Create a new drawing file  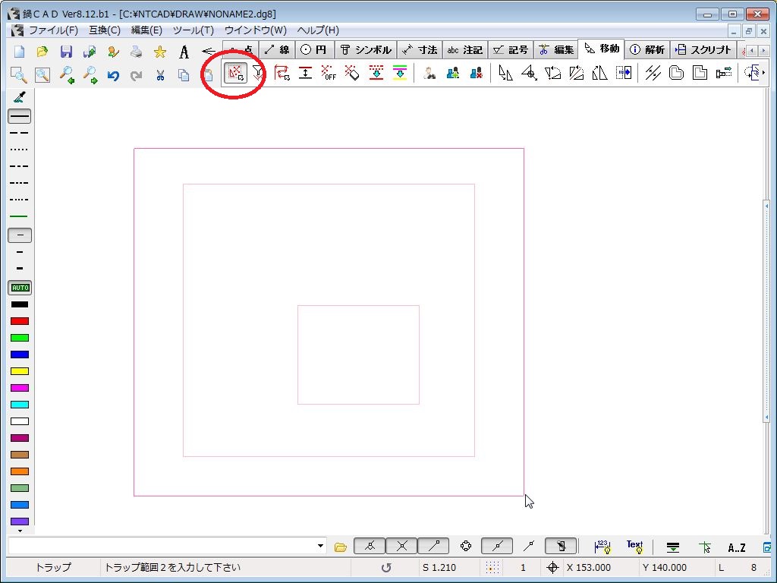pos(19,51)
